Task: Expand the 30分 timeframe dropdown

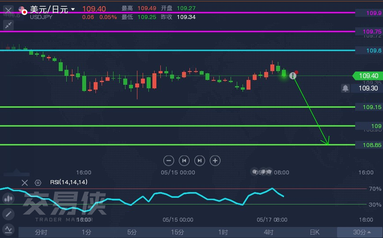Action: tap(360, 232)
